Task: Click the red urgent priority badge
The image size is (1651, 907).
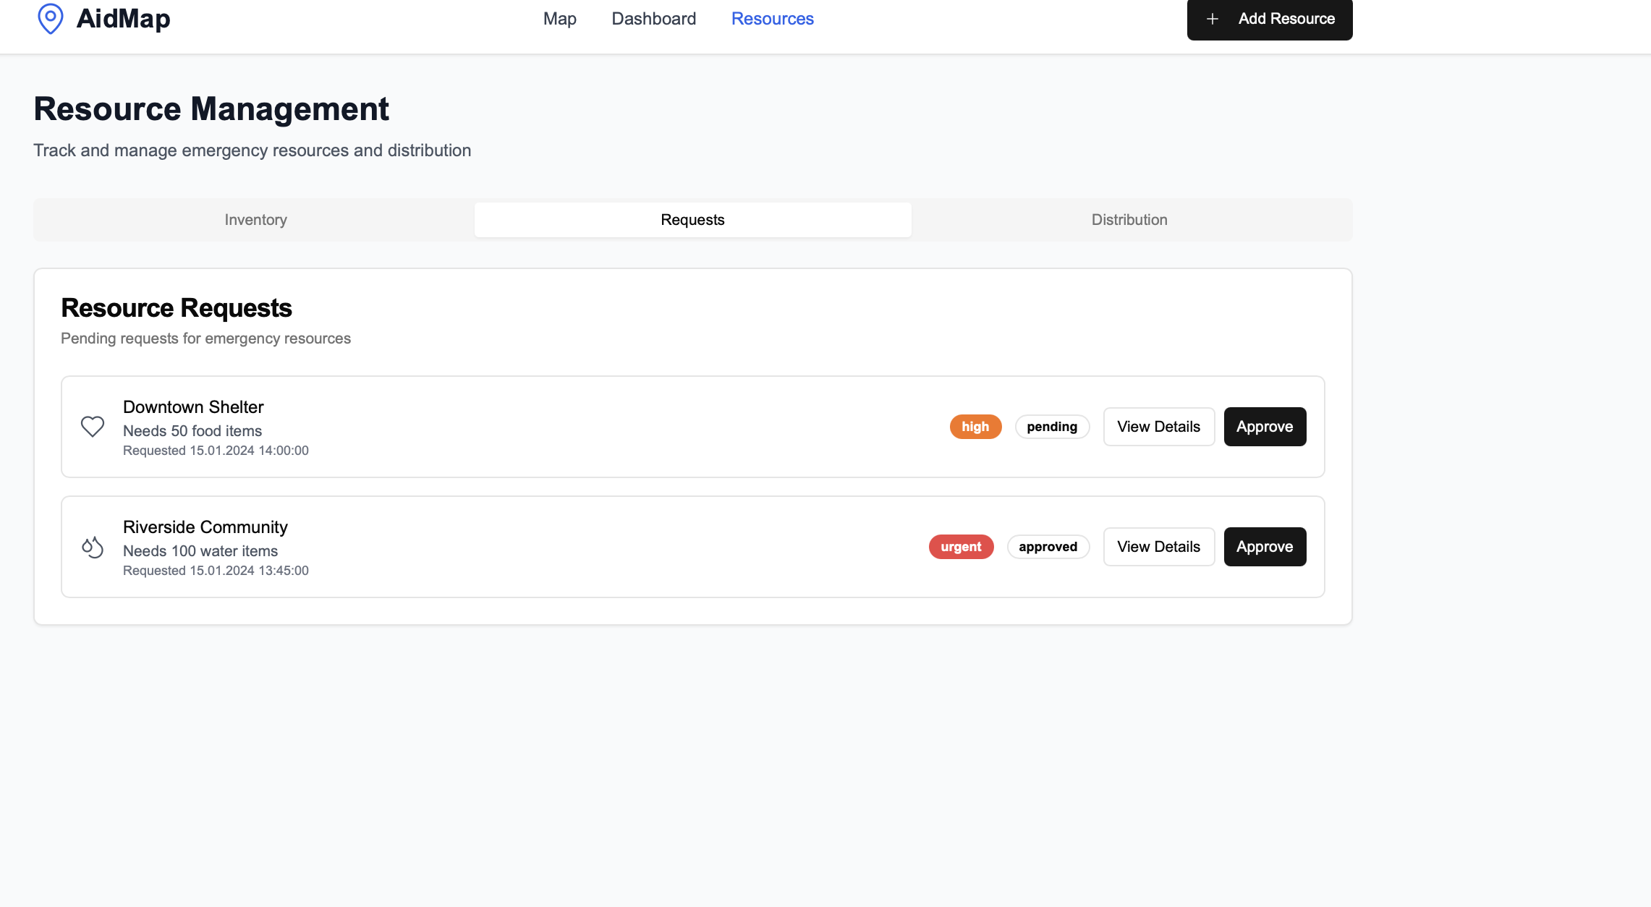Action: [961, 547]
